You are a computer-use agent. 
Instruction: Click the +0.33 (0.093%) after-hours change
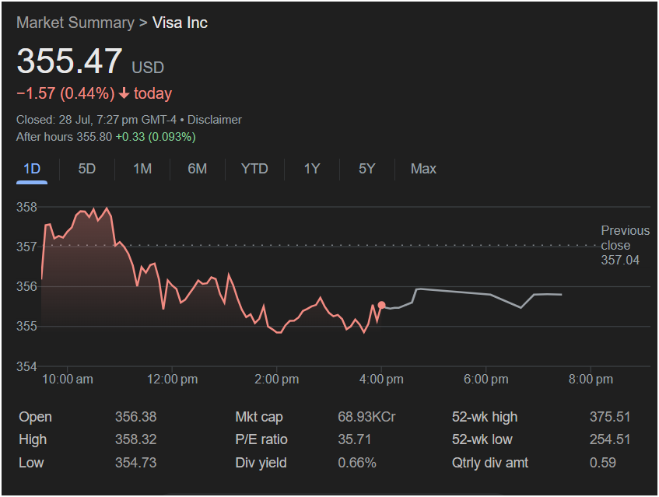pyautogui.click(x=156, y=137)
